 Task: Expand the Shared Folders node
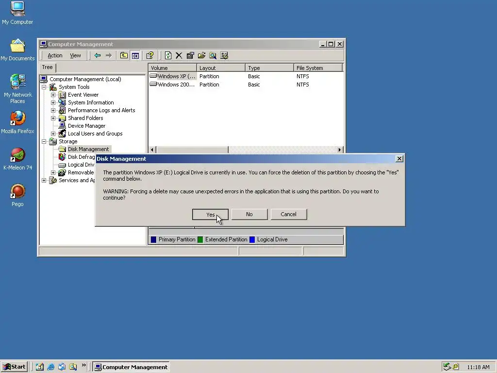pyautogui.click(x=53, y=118)
